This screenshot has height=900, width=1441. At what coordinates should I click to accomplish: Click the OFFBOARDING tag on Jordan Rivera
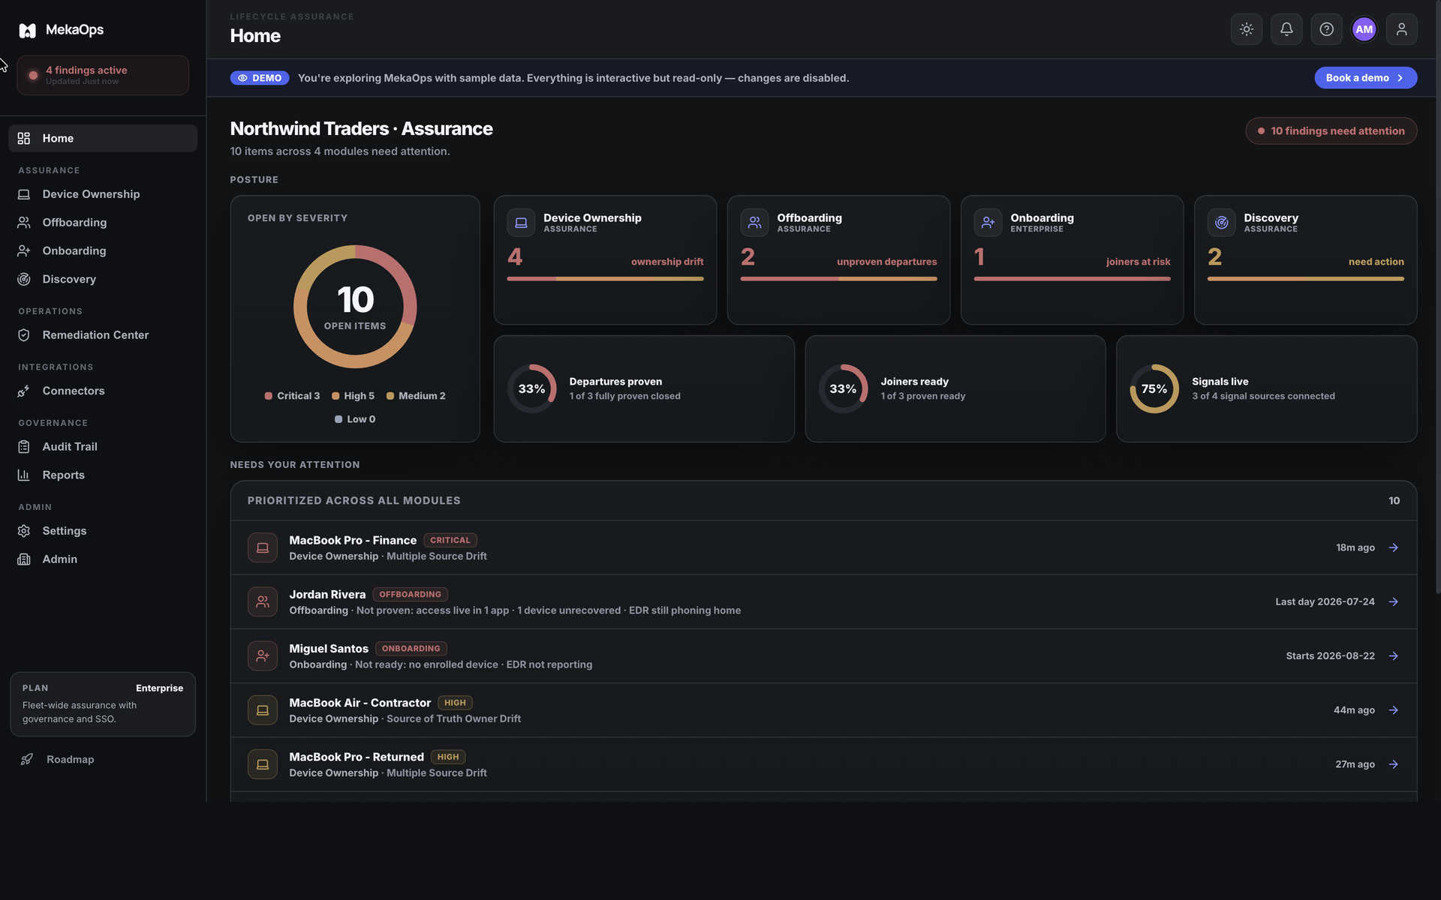[x=411, y=594]
